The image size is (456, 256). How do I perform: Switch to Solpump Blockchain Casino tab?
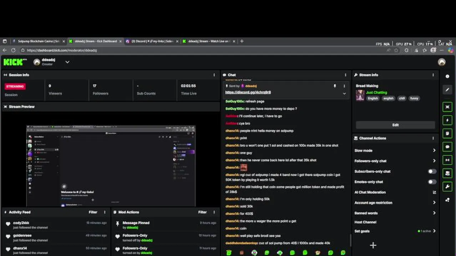[x=39, y=41]
